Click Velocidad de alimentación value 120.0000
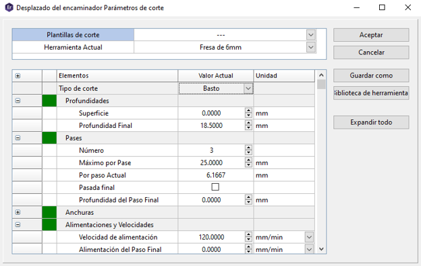 tap(212, 237)
